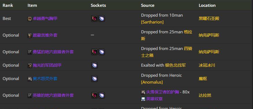This screenshot has height=109, width=253.
Task: Click the blue socket gem for 英雄的地穴追猎者外套
Action: pyautogui.click(x=101, y=95)
